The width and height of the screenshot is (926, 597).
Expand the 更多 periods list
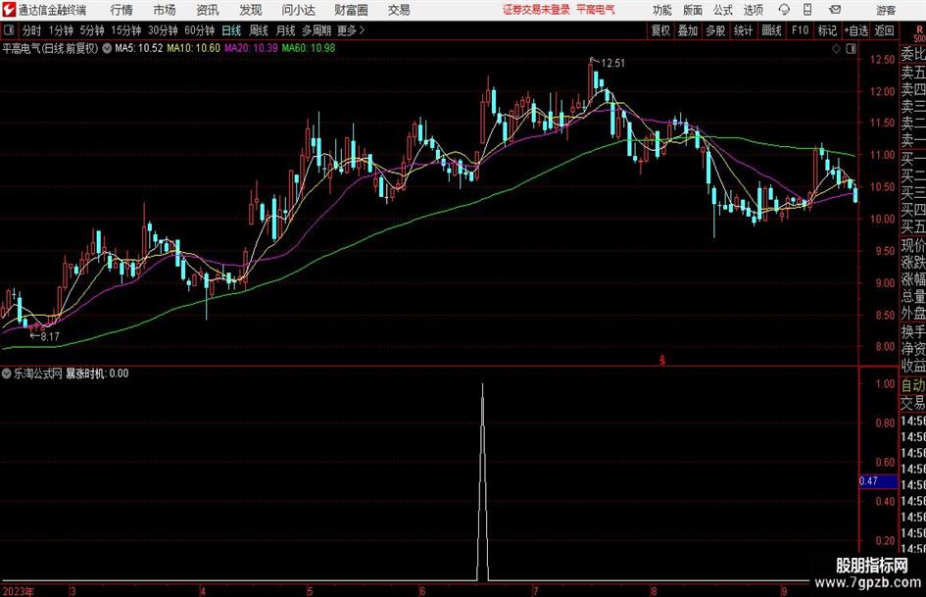[x=351, y=30]
